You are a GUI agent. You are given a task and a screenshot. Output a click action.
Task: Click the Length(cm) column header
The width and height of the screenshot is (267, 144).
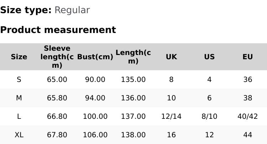pyautogui.click(x=133, y=57)
